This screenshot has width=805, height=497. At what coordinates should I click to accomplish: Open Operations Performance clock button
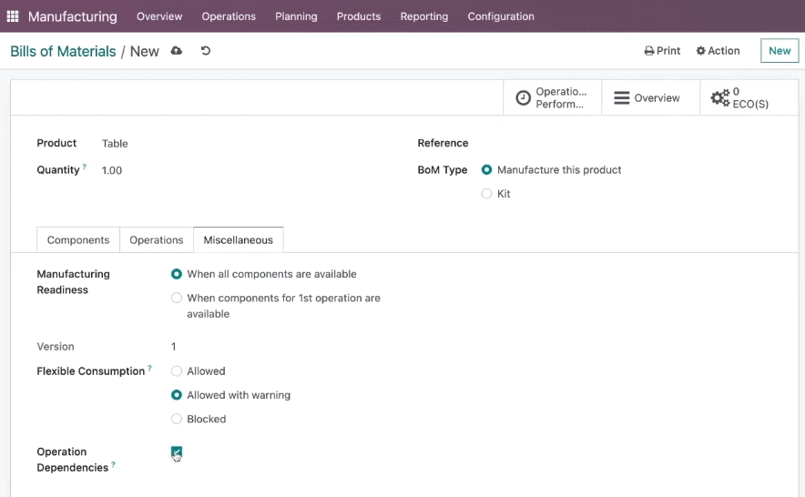pyautogui.click(x=552, y=97)
